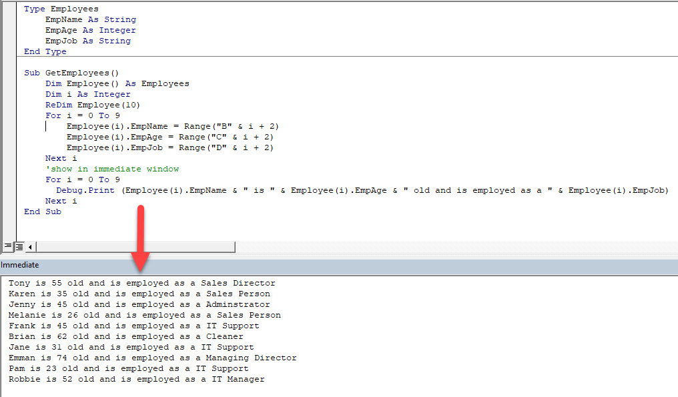The height and width of the screenshot is (397, 678).
Task: Click the horizontal scrollbar thumb
Action: 133,247
